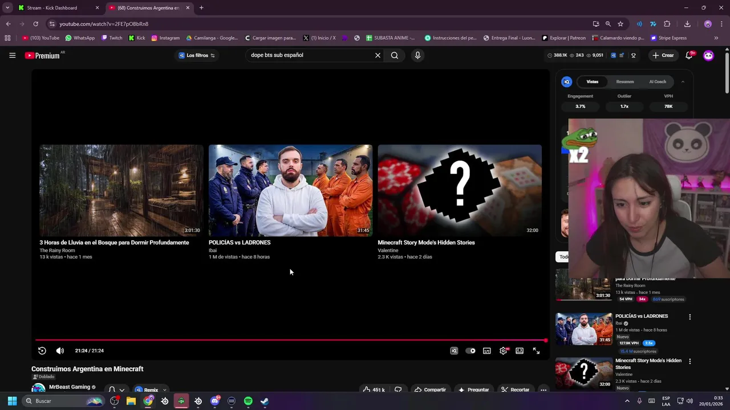Seek on the red video progress bar
Screen dimensions: 730x410
click(x=290, y=341)
